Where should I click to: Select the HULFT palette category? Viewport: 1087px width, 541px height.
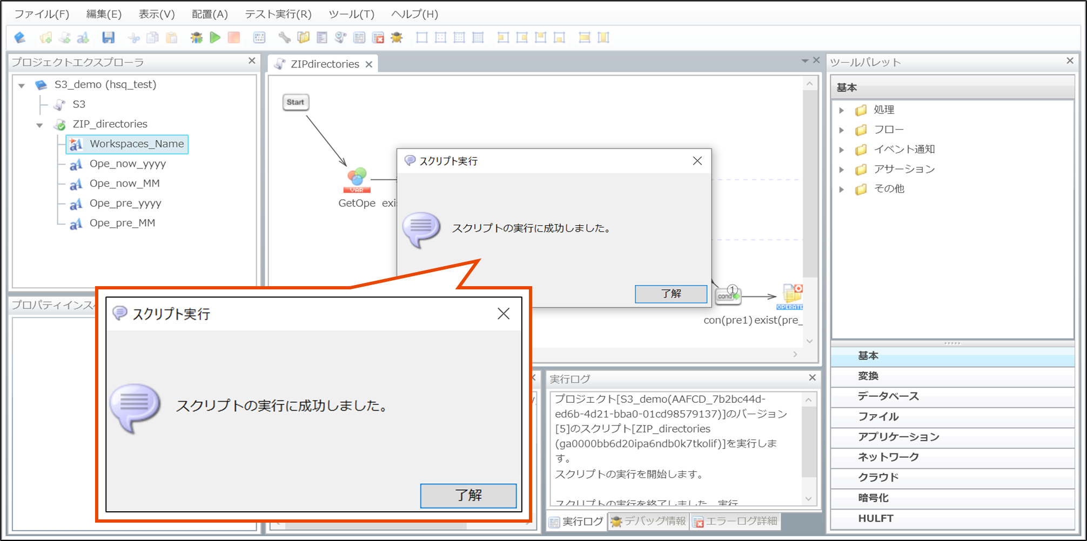pyautogui.click(x=952, y=518)
